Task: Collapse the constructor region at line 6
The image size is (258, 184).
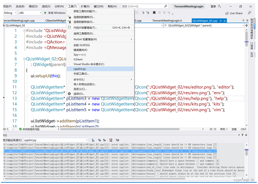Action: [24, 59]
